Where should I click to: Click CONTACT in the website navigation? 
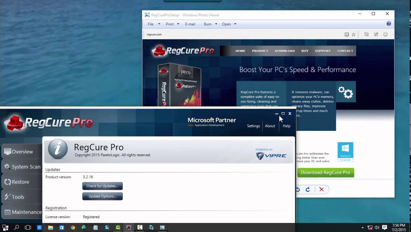(x=345, y=51)
